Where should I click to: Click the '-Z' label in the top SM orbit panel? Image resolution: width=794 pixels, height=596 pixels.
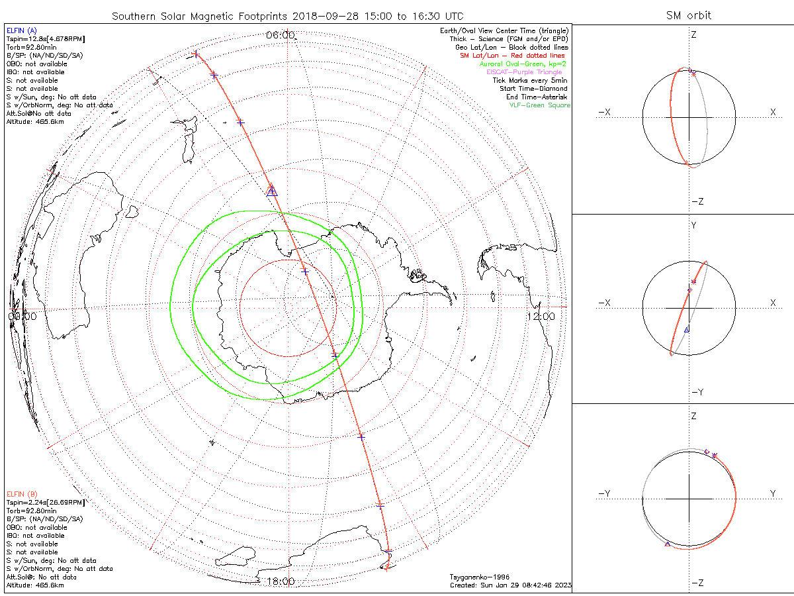pyautogui.click(x=697, y=201)
